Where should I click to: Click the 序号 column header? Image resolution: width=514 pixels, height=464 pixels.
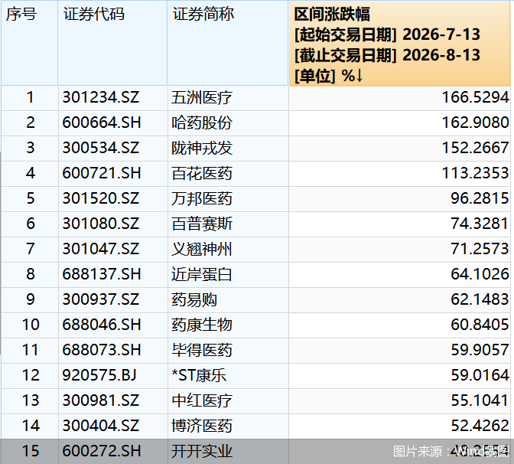(30, 43)
